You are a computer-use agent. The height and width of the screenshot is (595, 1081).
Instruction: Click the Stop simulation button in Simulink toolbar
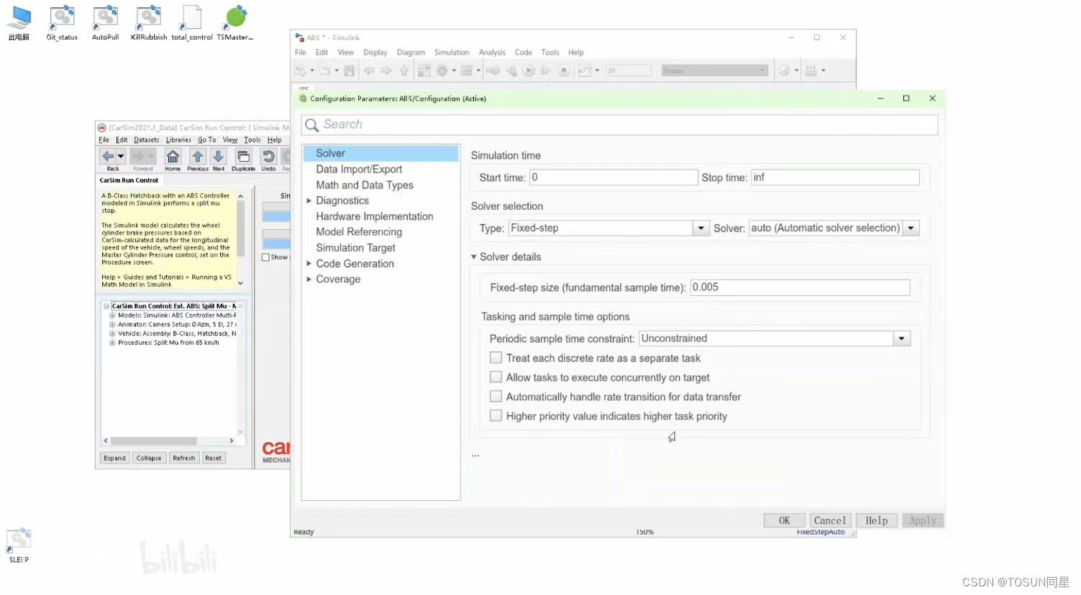pos(565,70)
